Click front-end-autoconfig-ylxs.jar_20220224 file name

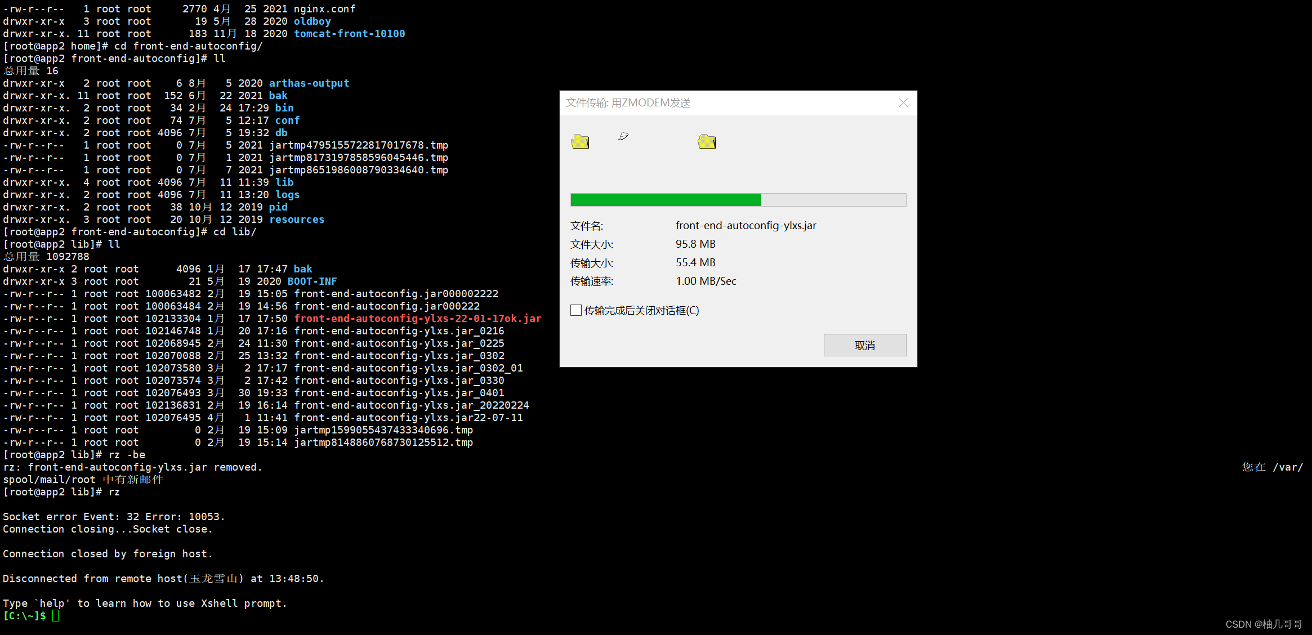coord(412,405)
